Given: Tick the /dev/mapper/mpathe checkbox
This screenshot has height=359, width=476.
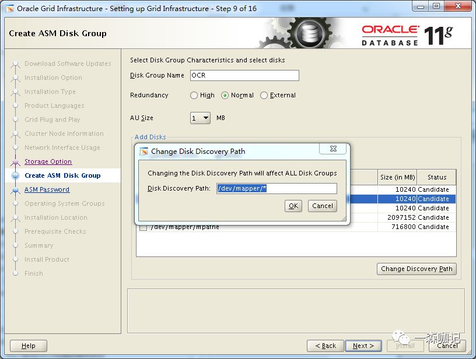Looking at the screenshot, I should click(x=143, y=227).
